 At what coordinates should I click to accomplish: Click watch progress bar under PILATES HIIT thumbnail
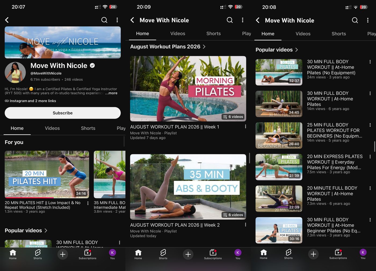coord(47,198)
